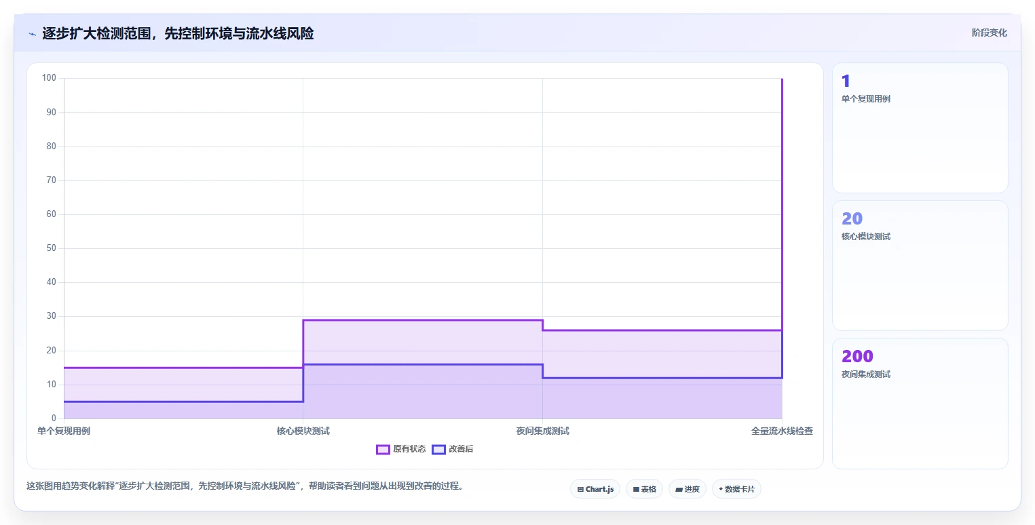Click the icon inside the Chart.js tag
The width and height of the screenshot is (1035, 525).
tap(580, 489)
